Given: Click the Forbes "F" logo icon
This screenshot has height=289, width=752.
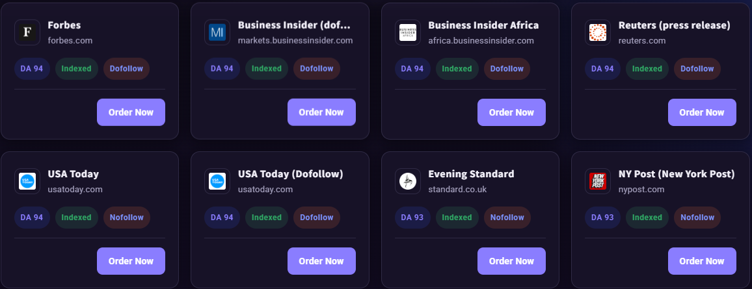Looking at the screenshot, I should (27, 32).
